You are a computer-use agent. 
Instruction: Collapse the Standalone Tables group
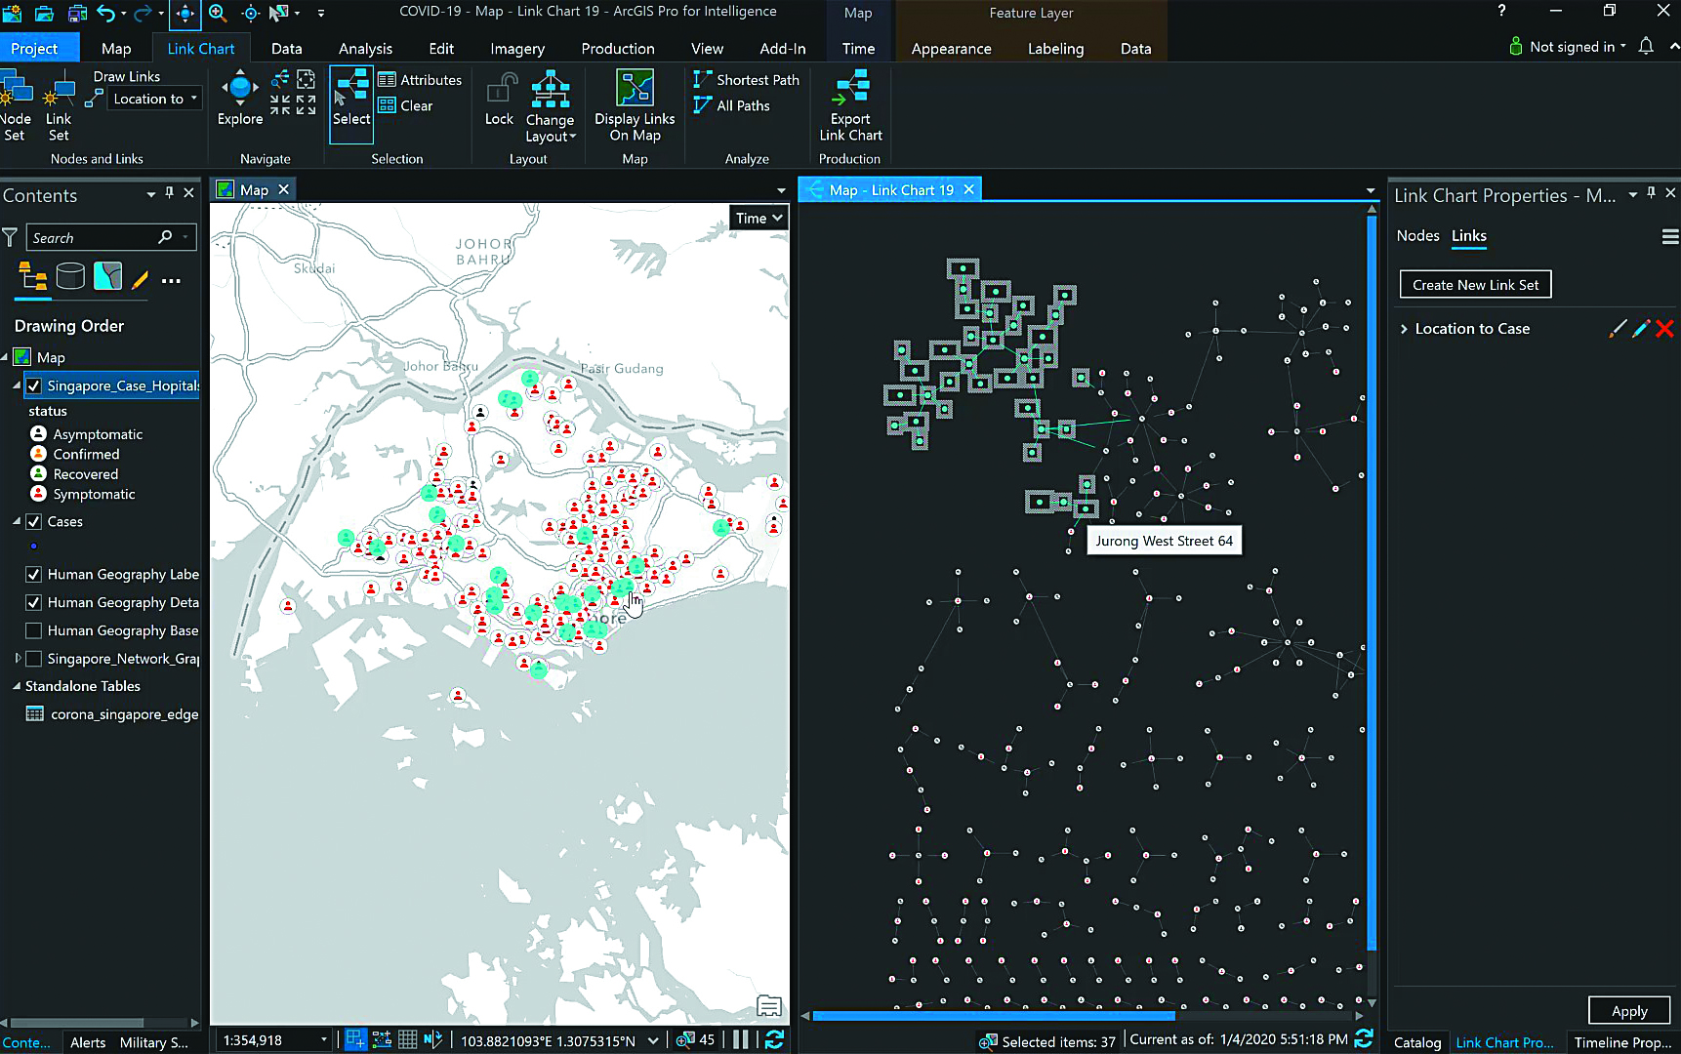coord(17,686)
